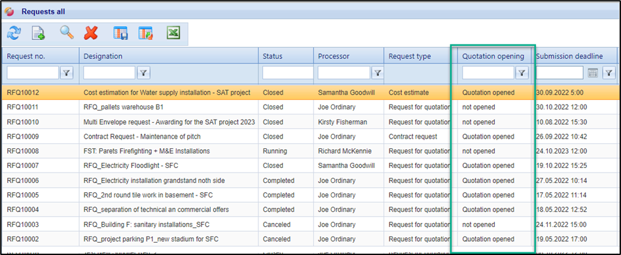This screenshot has height=255, width=621.
Task: Open calendar picker for Submission deadline
Action: (x=592, y=73)
